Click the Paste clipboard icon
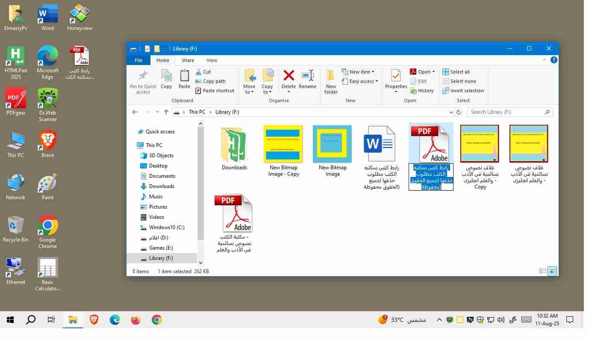The width and height of the screenshot is (589, 339). point(184,77)
